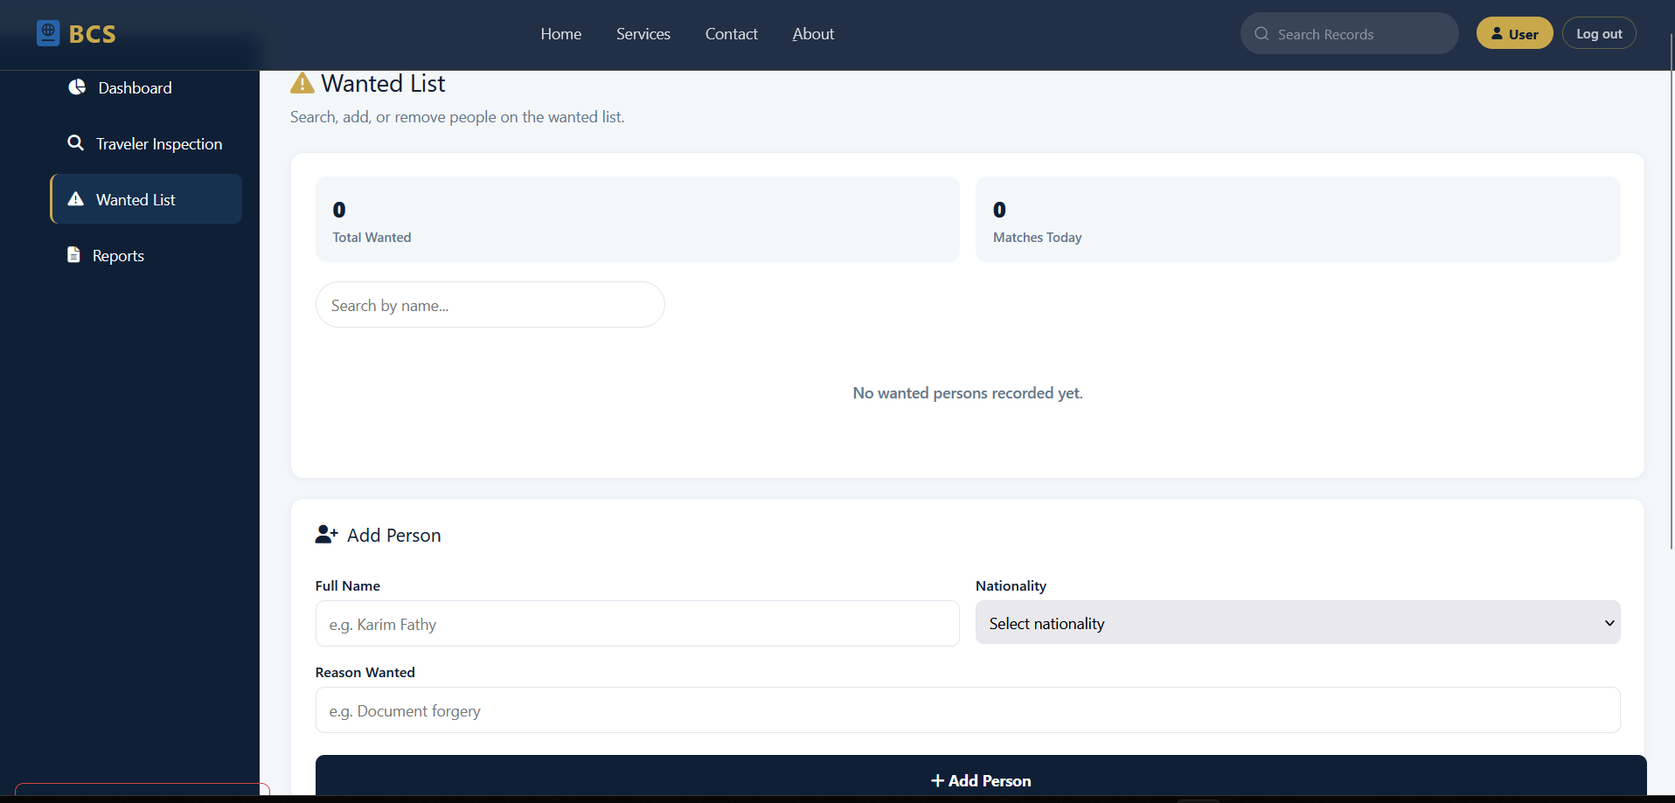Viewport: 1675px width, 803px height.
Task: Click the search icon in Search Records
Action: point(1261,33)
